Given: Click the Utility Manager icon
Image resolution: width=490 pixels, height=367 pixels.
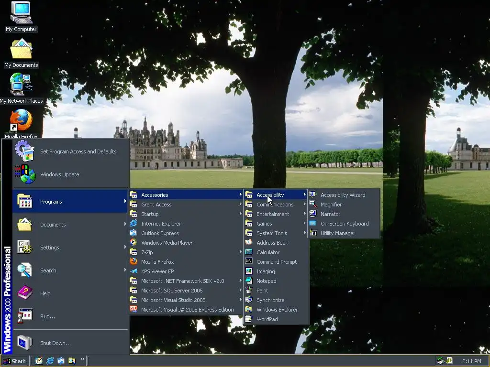Looking at the screenshot, I should [312, 233].
